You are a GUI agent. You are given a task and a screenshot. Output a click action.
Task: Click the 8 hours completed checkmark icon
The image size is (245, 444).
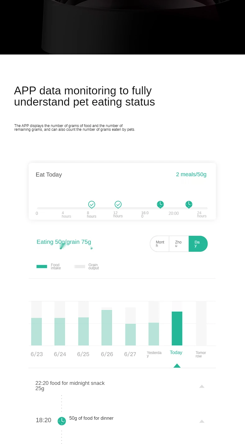click(92, 205)
